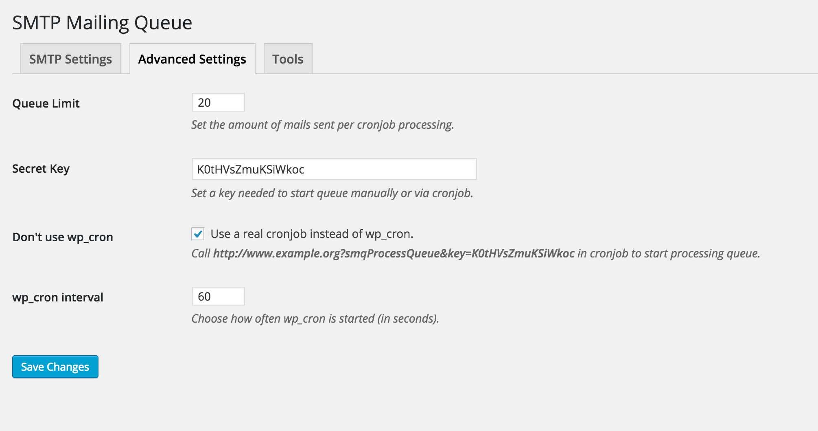
Task: Click the wp_cron interval label
Action: [58, 297]
